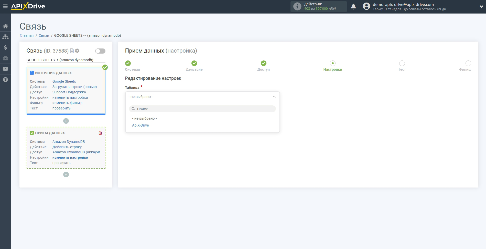Delete the data receiver block

[100, 133]
